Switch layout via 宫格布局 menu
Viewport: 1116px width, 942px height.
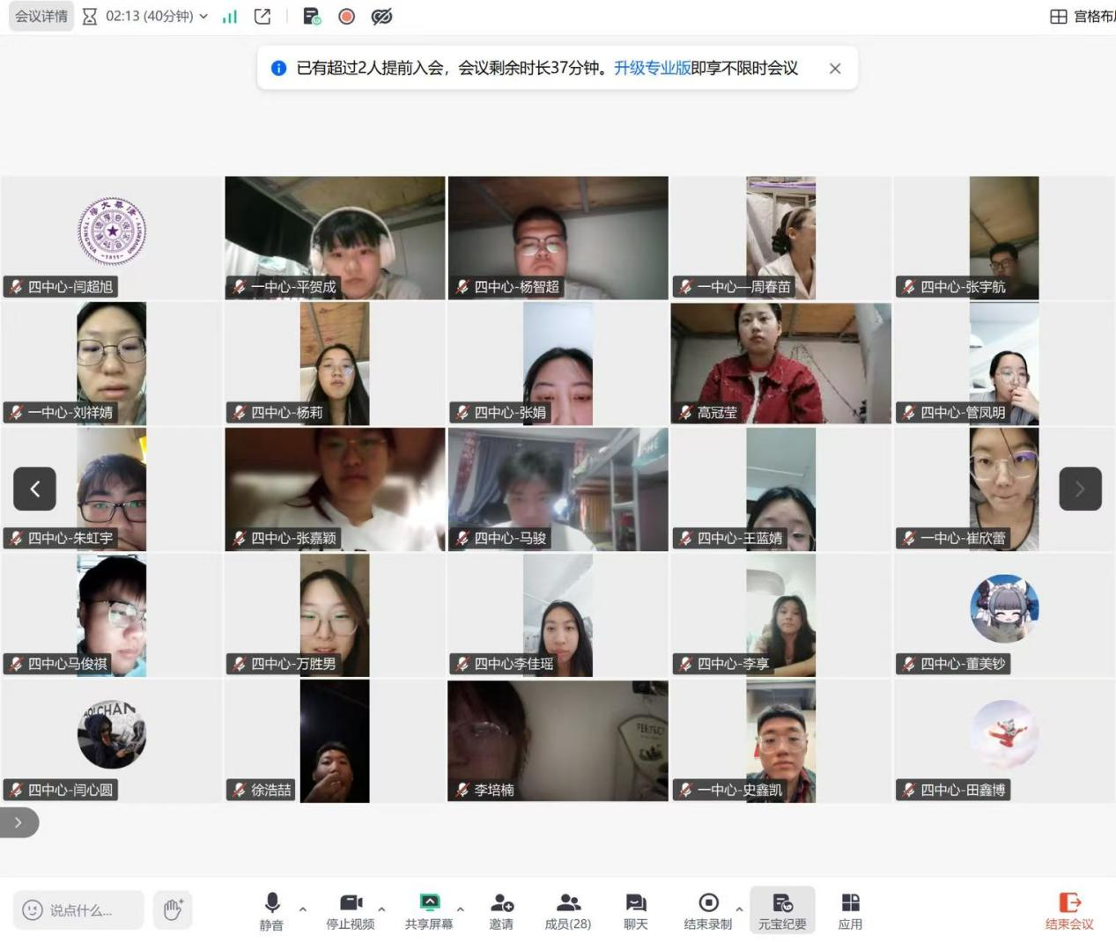click(1083, 16)
